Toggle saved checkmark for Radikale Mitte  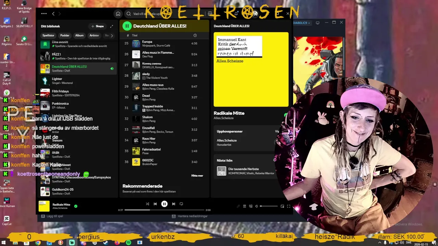click(76, 206)
